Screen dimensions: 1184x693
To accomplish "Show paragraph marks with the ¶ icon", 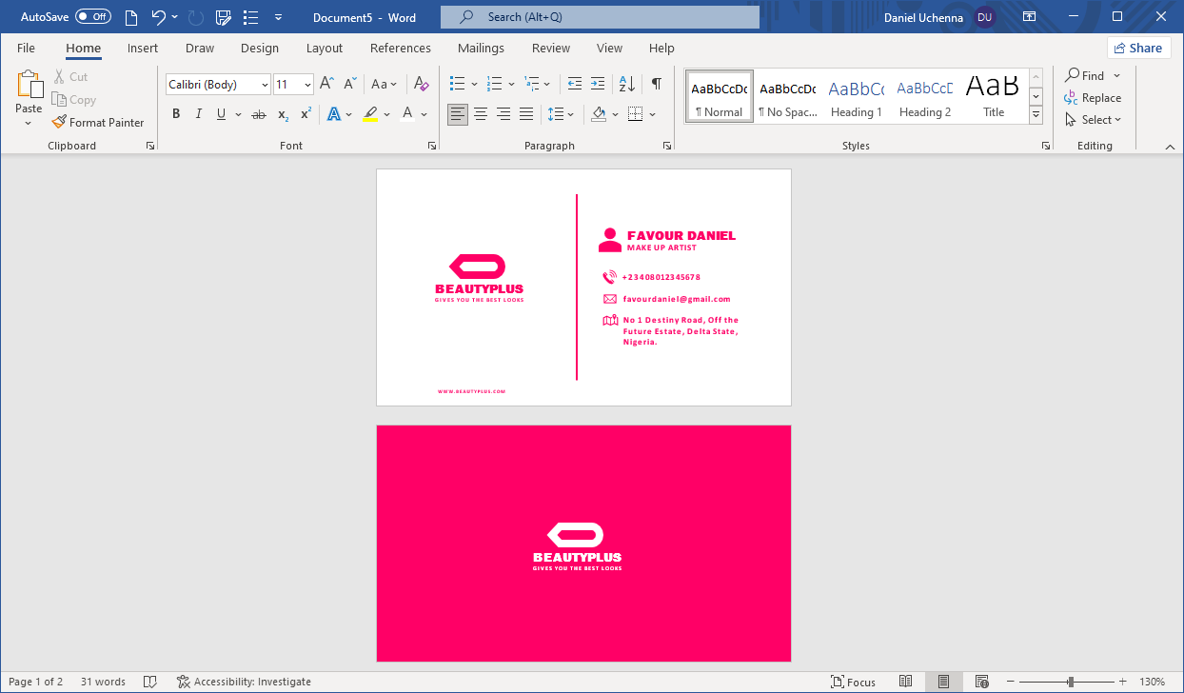I will 656,84.
